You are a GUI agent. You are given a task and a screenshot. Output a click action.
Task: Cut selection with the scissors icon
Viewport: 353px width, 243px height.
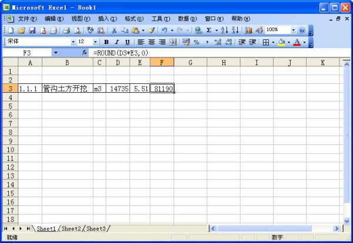114,30
